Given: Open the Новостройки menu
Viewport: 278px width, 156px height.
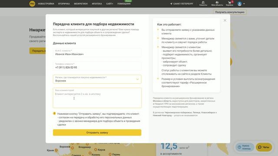Looking at the screenshot, I should point(46,4).
